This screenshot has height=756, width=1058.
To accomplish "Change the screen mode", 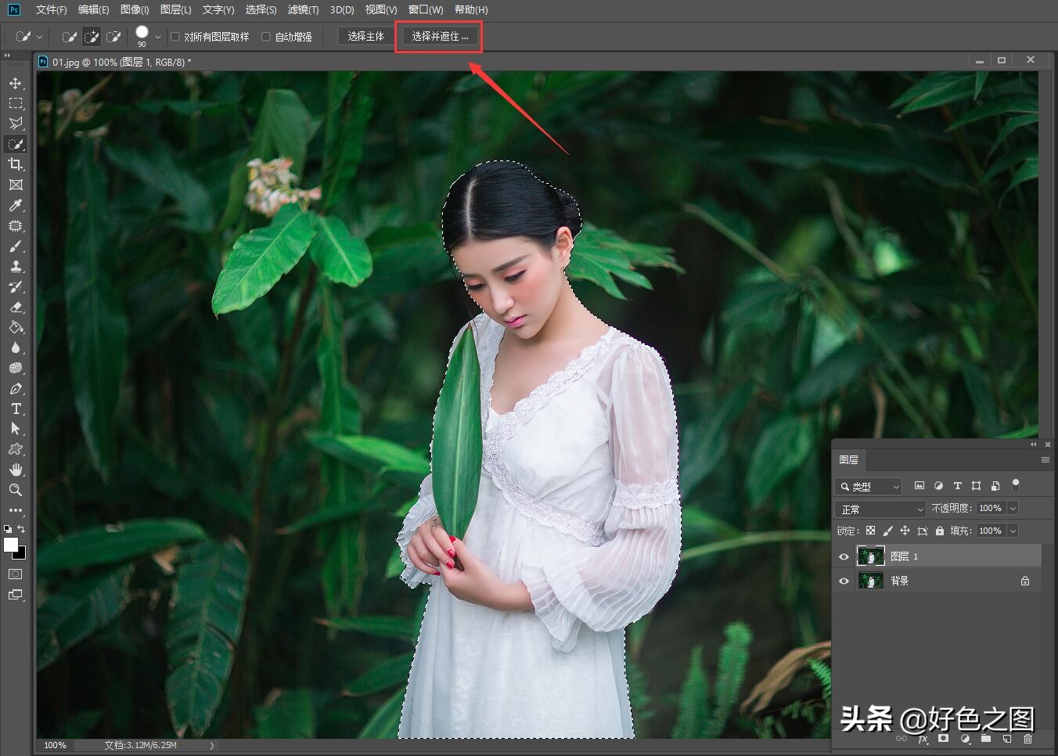I will tap(16, 595).
